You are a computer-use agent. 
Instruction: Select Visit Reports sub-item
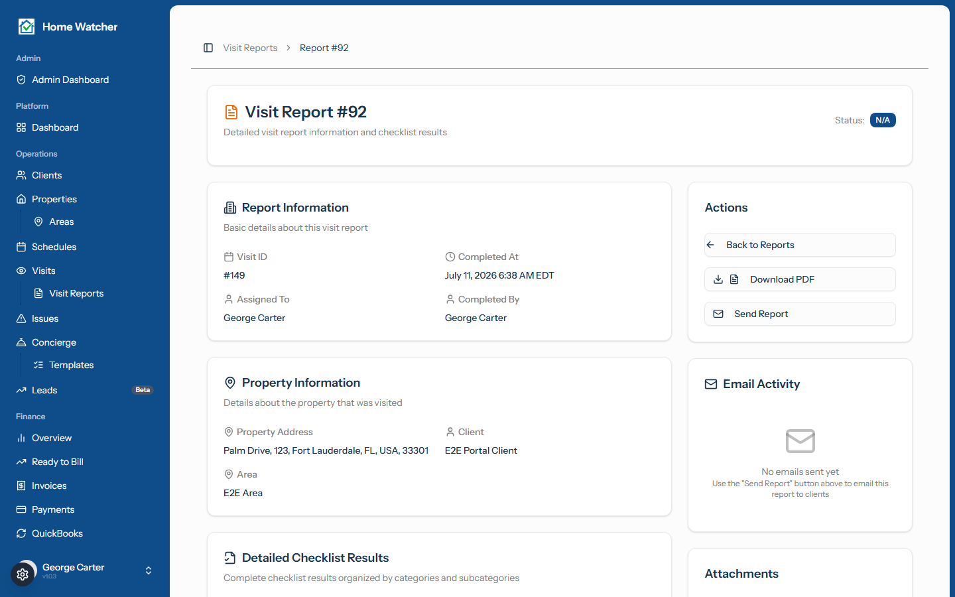point(93,293)
